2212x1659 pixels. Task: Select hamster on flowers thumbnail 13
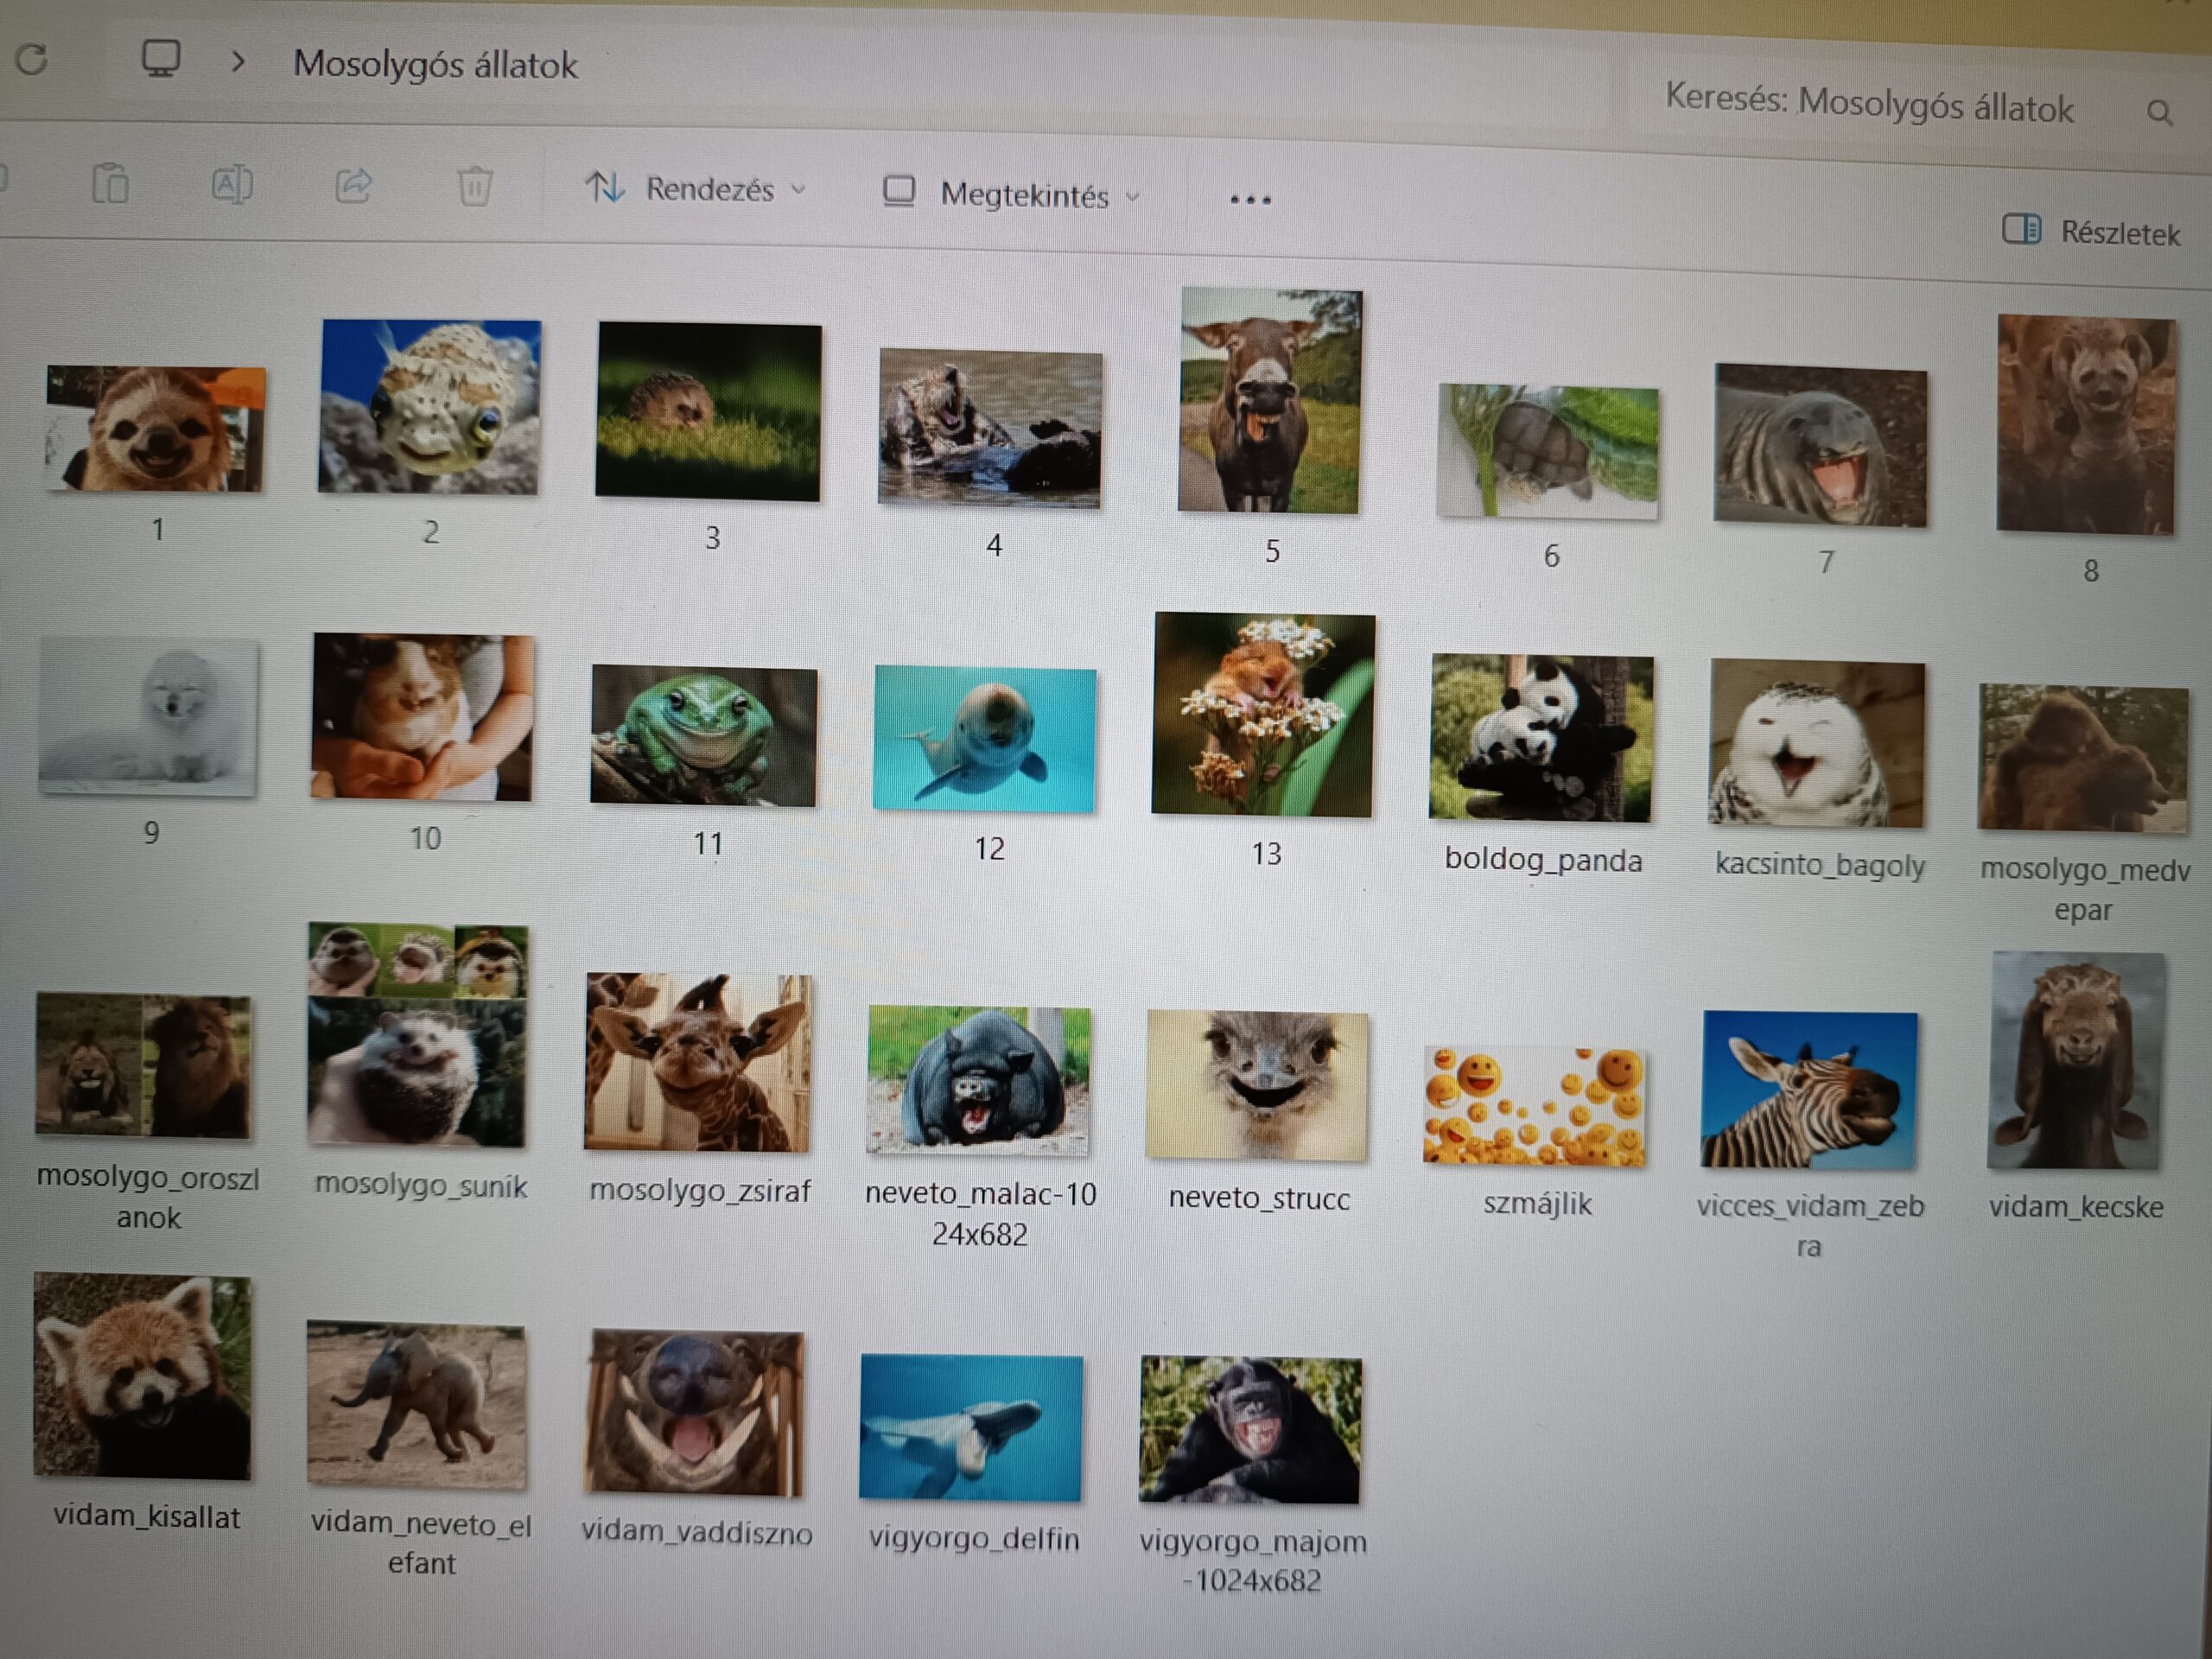[x=1264, y=715]
